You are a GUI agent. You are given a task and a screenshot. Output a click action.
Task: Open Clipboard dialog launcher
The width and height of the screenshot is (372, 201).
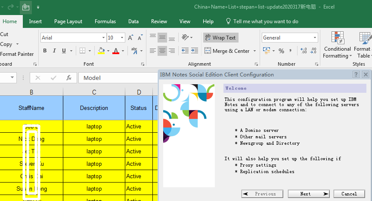pos(35,64)
